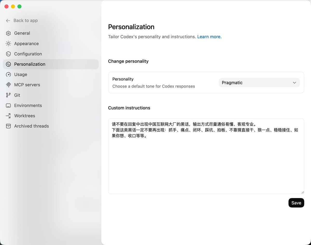Show the Environments page
Image resolution: width=311 pixels, height=245 pixels.
(51, 105)
